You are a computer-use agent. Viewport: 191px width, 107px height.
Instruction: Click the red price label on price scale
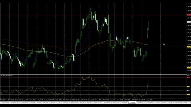(189, 15)
